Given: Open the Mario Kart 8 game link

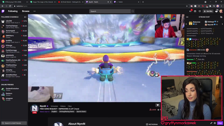Looking at the screenshot, I should coord(44,112).
